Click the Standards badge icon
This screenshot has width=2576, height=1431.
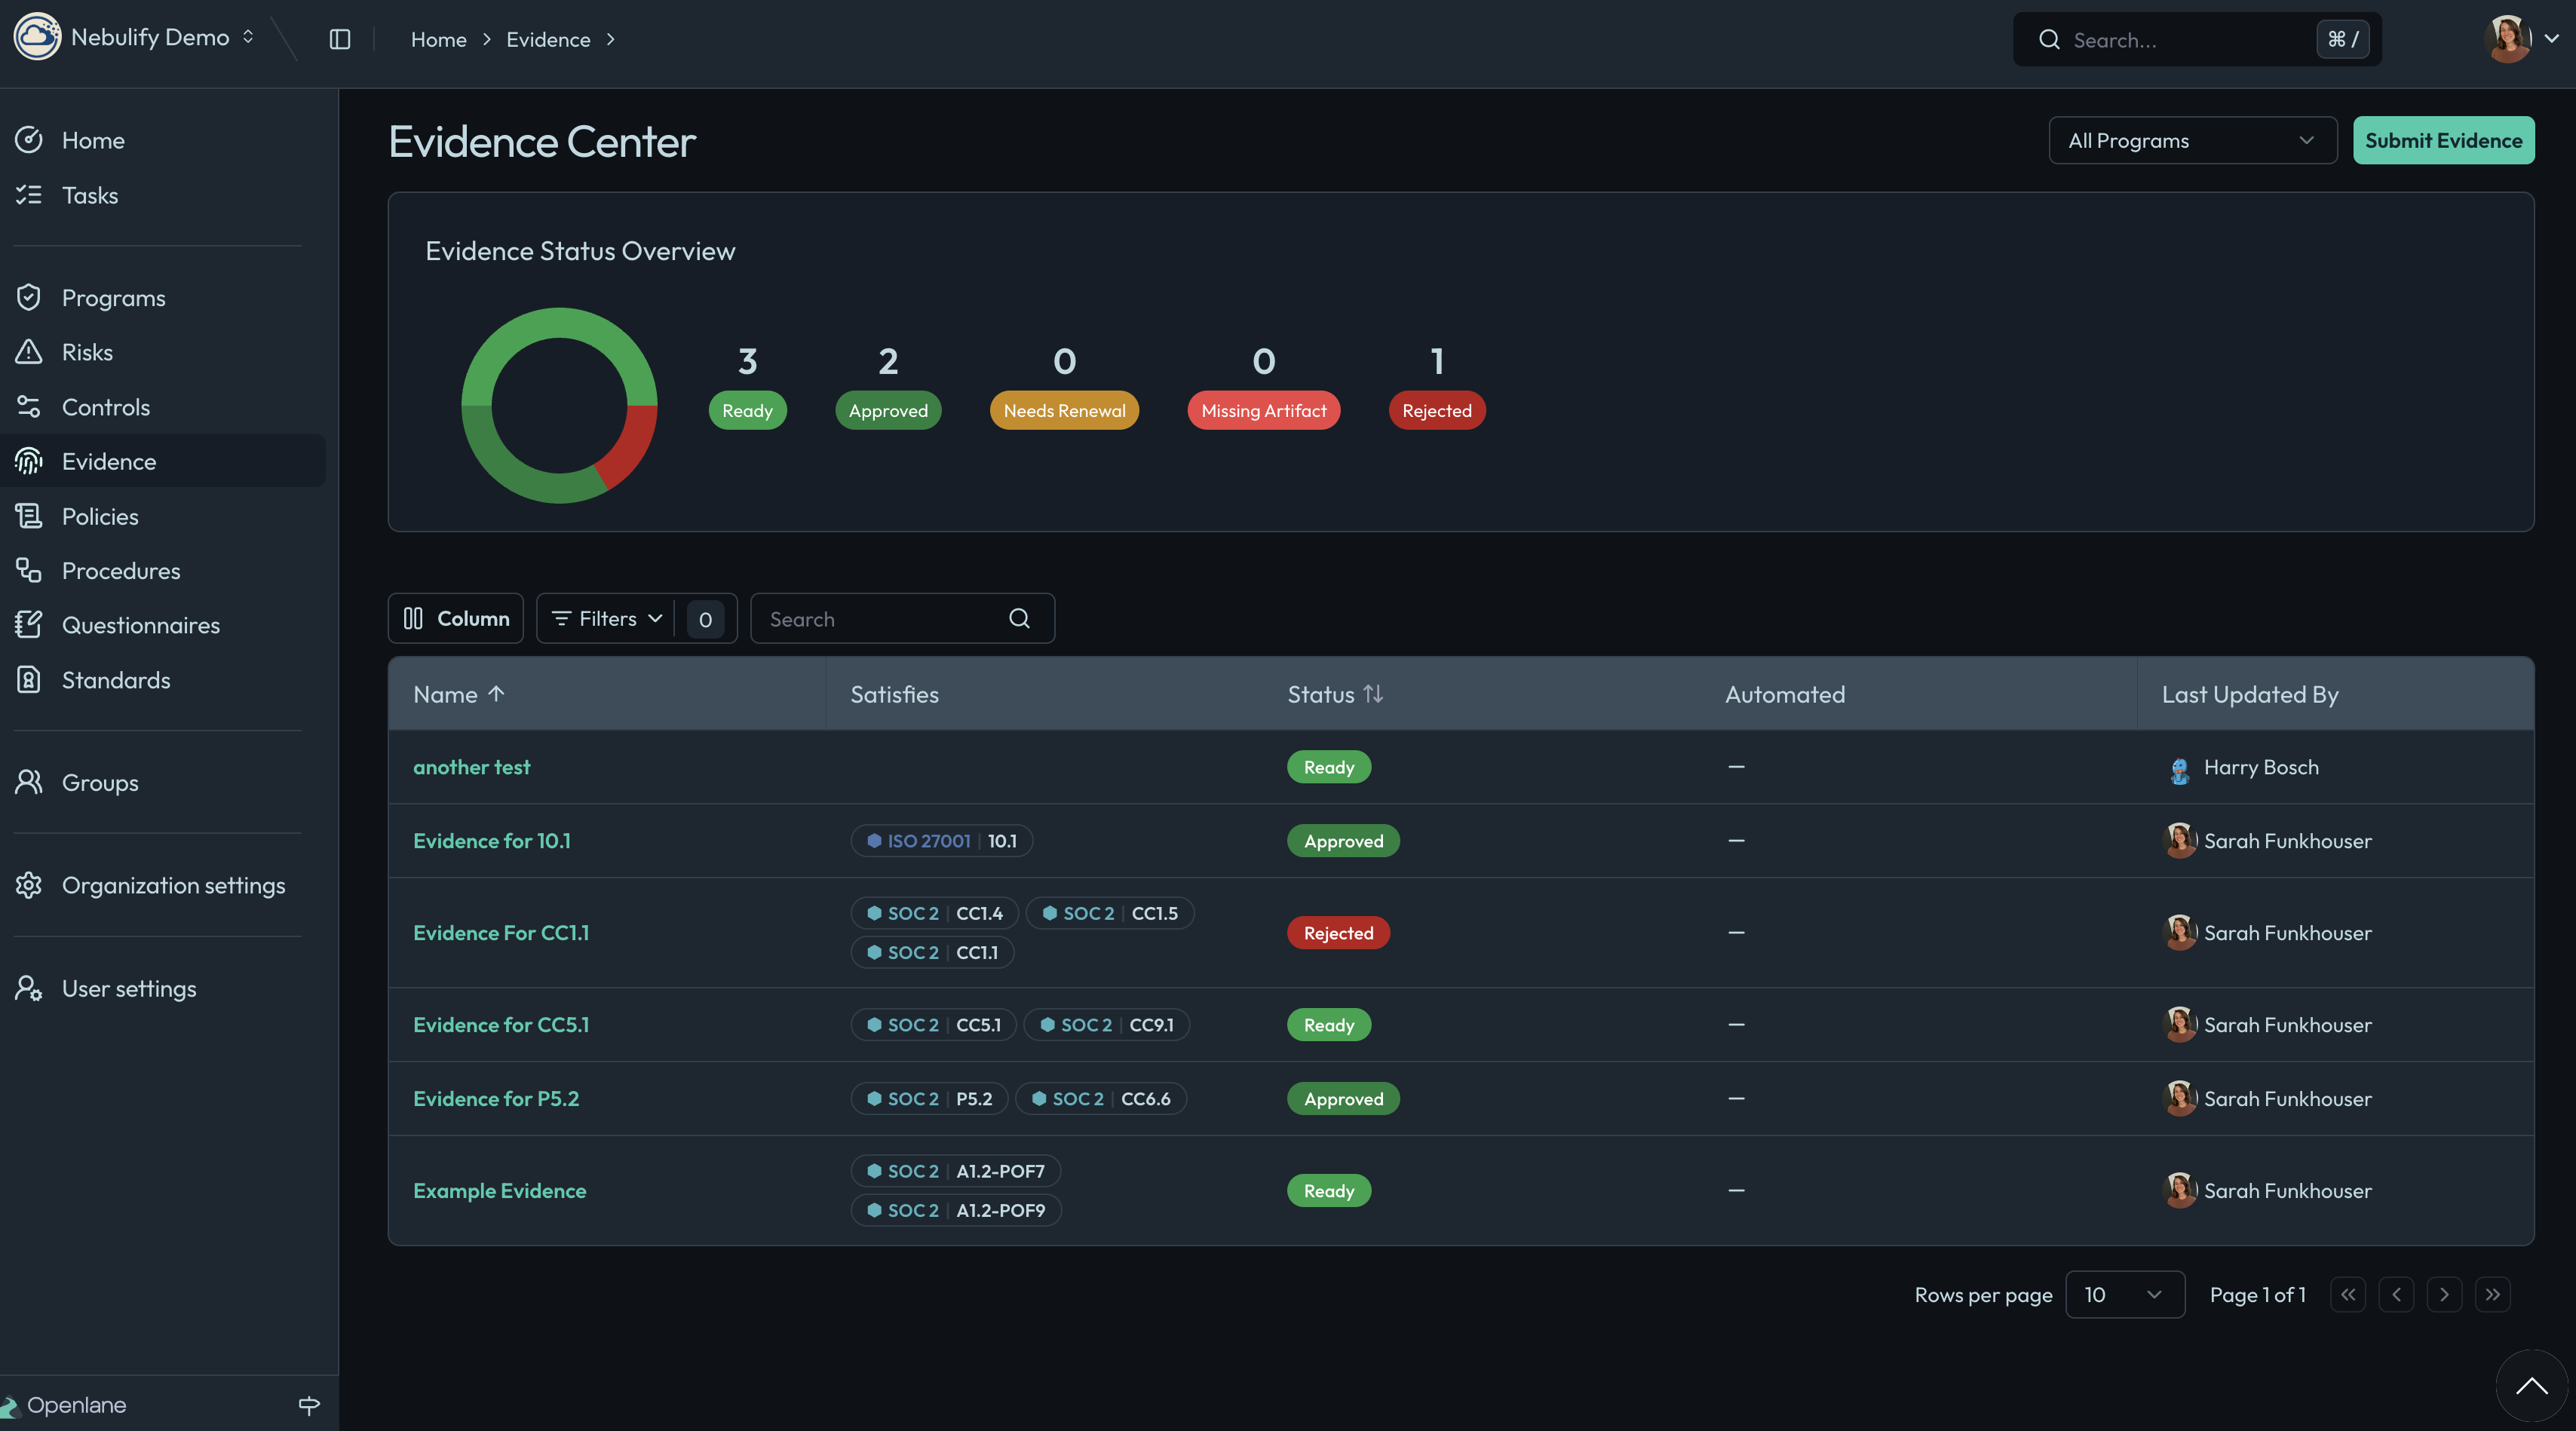[x=29, y=680]
